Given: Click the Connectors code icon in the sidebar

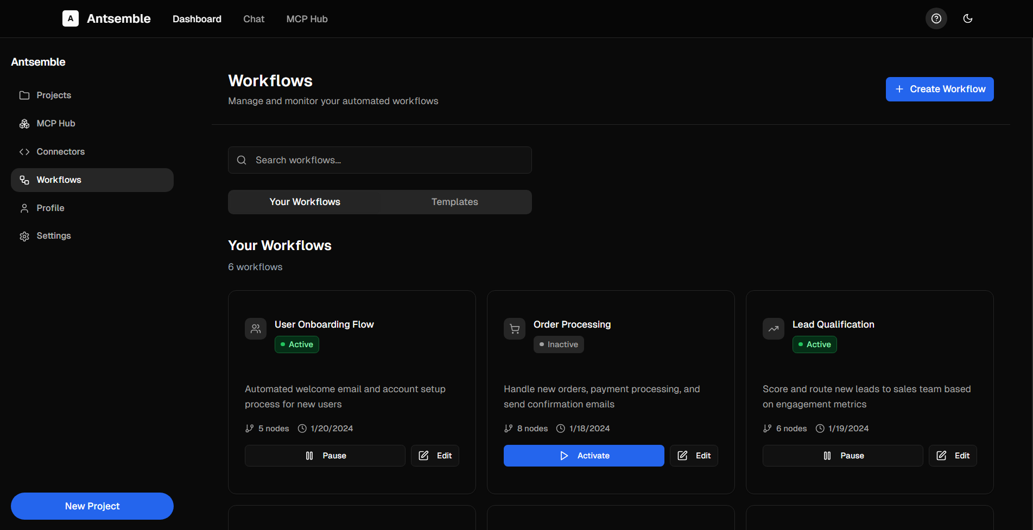Looking at the screenshot, I should point(24,151).
